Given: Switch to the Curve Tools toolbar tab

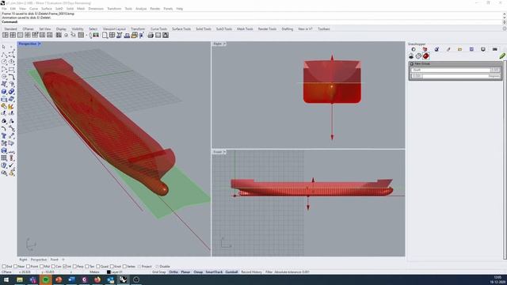Looking at the screenshot, I should tap(158, 29).
